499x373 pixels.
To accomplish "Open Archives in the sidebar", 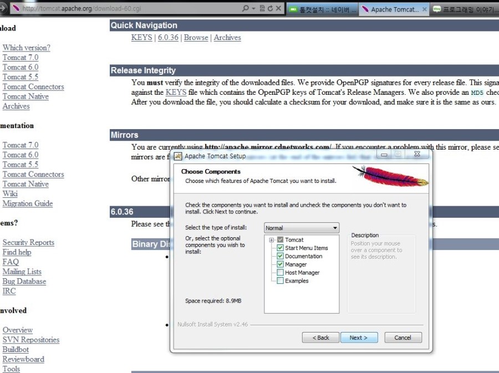I will [16, 106].
